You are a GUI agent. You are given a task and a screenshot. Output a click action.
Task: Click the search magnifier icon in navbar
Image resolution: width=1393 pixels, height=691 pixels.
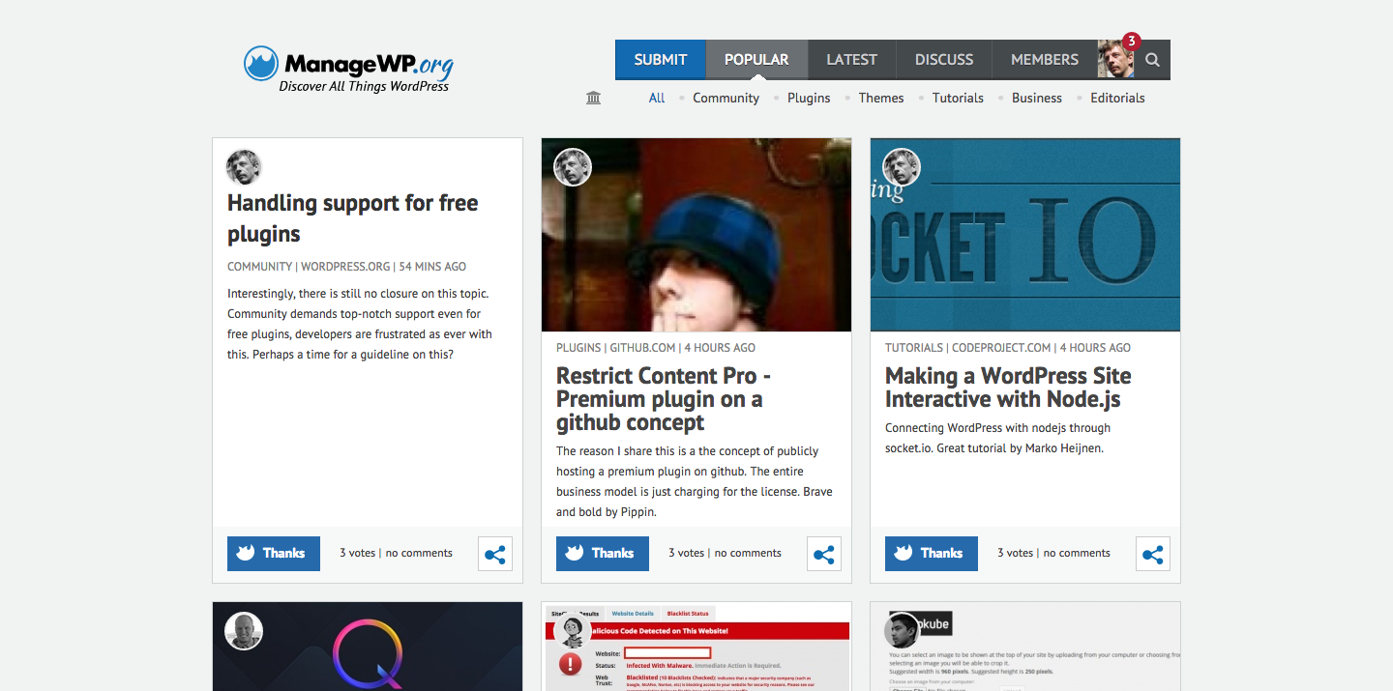(x=1152, y=60)
